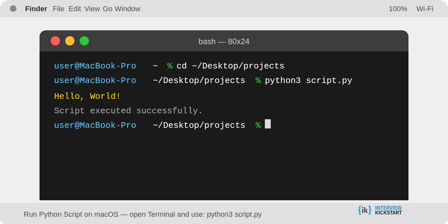Select the bash — 80x24 title bar
Image resolution: width=448 pixels, height=224 pixels.
[224, 42]
